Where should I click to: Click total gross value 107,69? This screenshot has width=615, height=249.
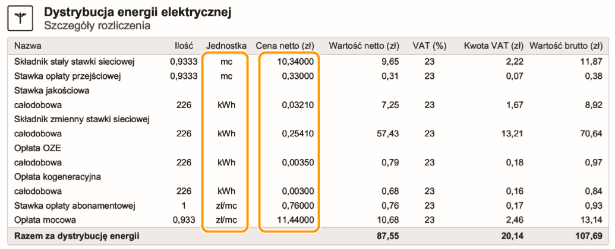(588, 236)
